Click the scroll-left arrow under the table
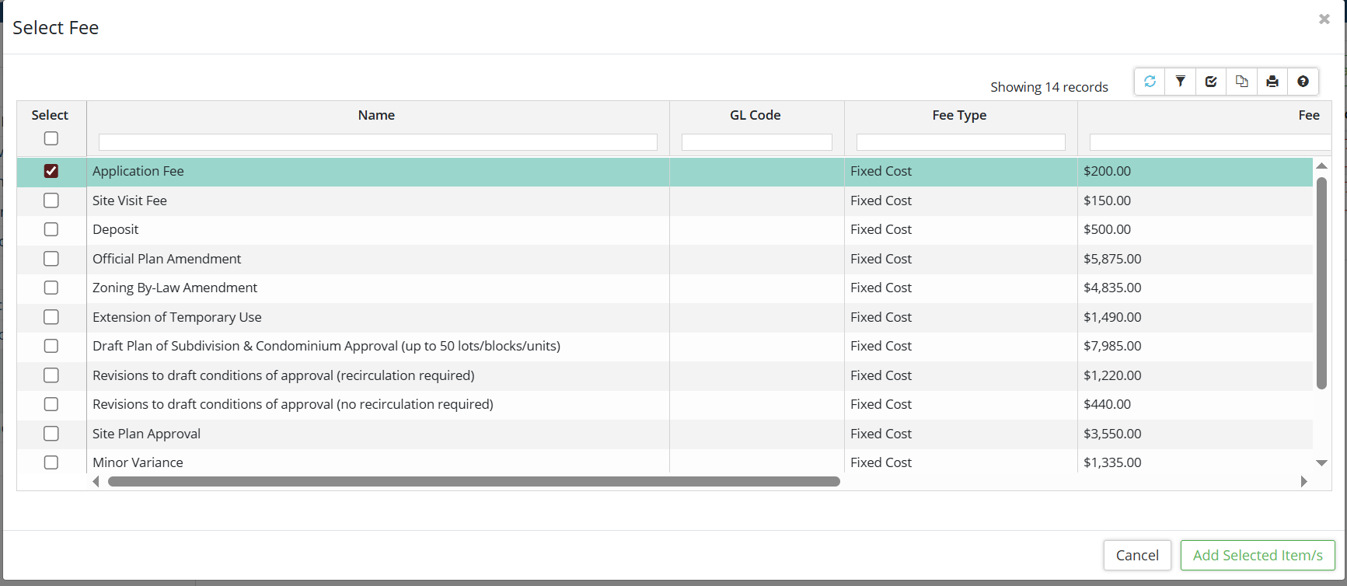The width and height of the screenshot is (1347, 586). pyautogui.click(x=96, y=482)
